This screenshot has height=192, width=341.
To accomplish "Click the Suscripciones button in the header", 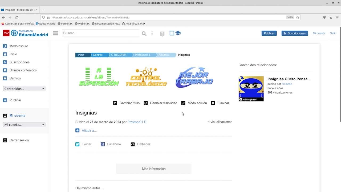I will [x=295, y=33].
